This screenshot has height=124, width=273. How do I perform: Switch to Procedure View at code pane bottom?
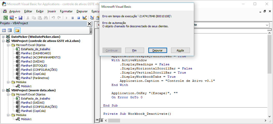tap(97, 120)
